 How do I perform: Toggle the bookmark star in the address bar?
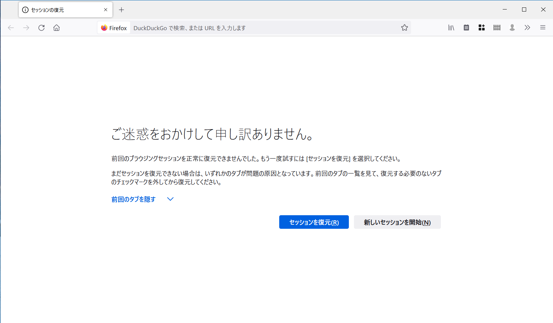(405, 27)
